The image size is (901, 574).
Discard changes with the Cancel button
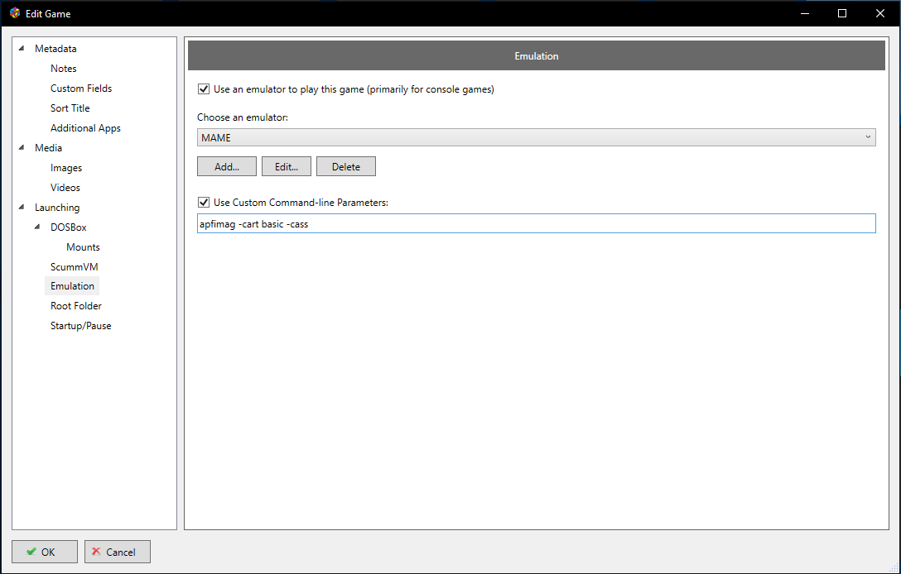118,552
